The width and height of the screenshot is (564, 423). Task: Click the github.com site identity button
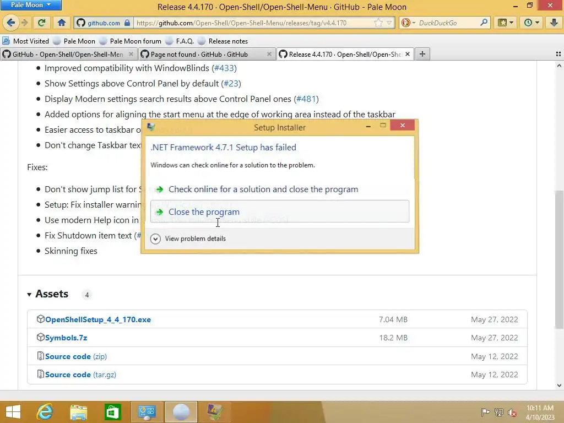pos(103,23)
